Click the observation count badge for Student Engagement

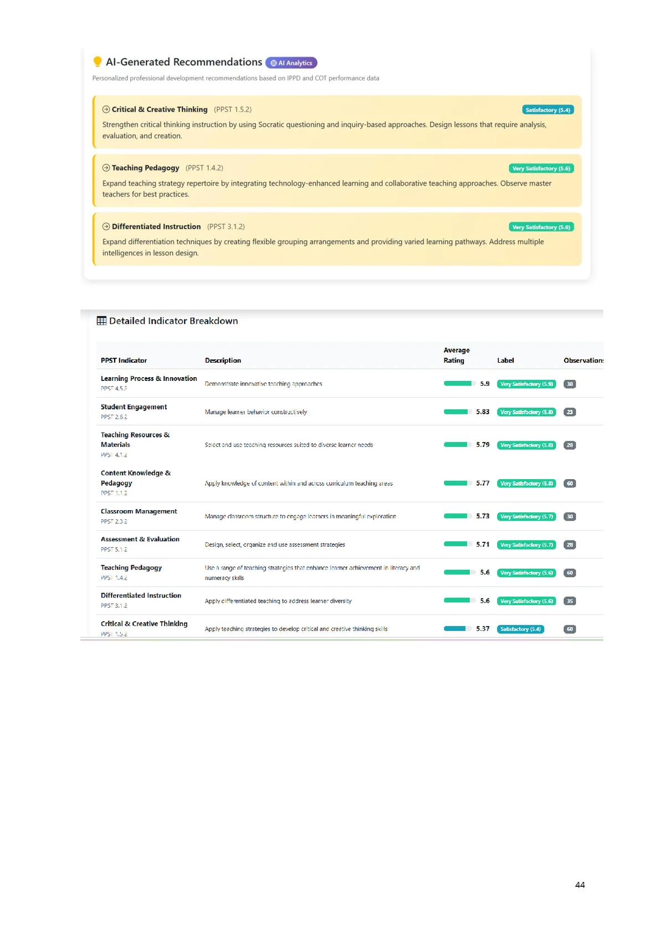(x=570, y=412)
